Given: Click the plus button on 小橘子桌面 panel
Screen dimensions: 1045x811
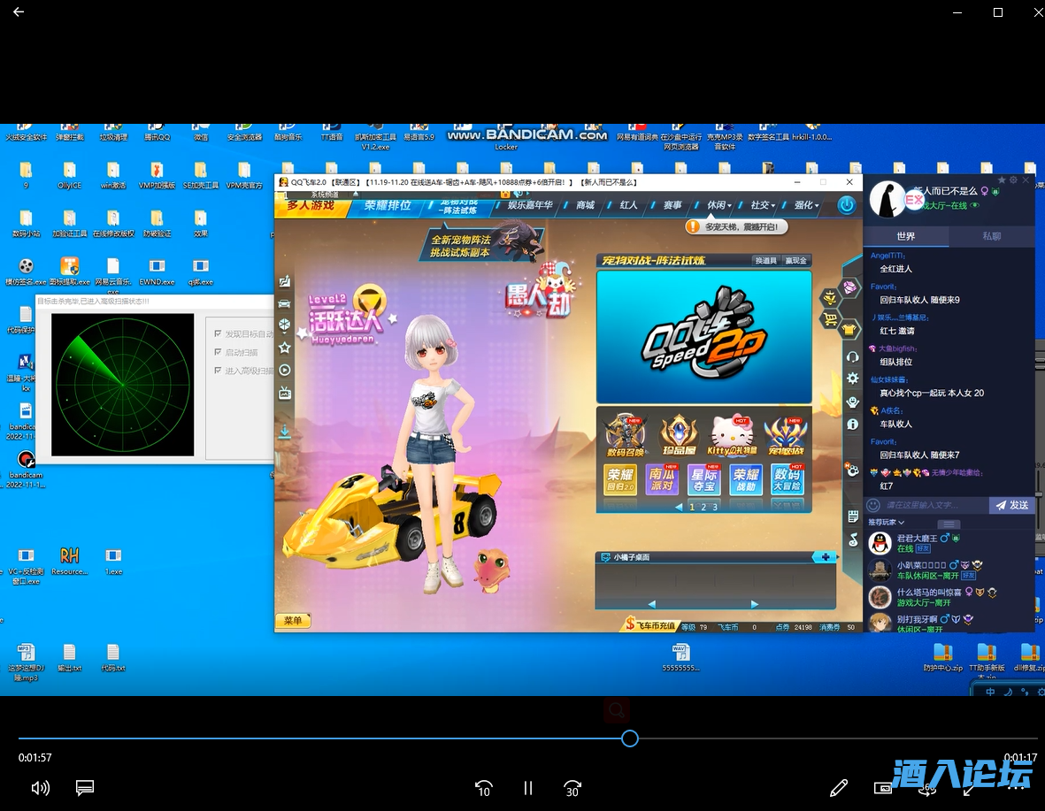Looking at the screenshot, I should point(825,557).
